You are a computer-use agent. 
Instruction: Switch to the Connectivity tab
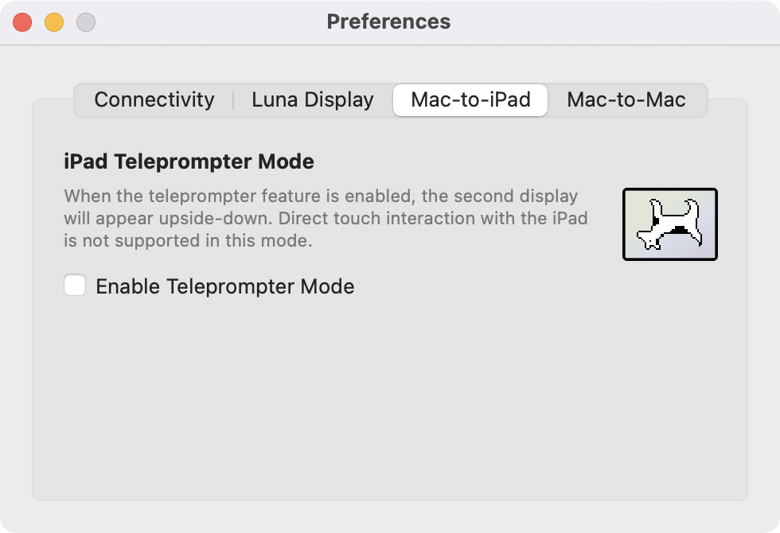pos(154,100)
